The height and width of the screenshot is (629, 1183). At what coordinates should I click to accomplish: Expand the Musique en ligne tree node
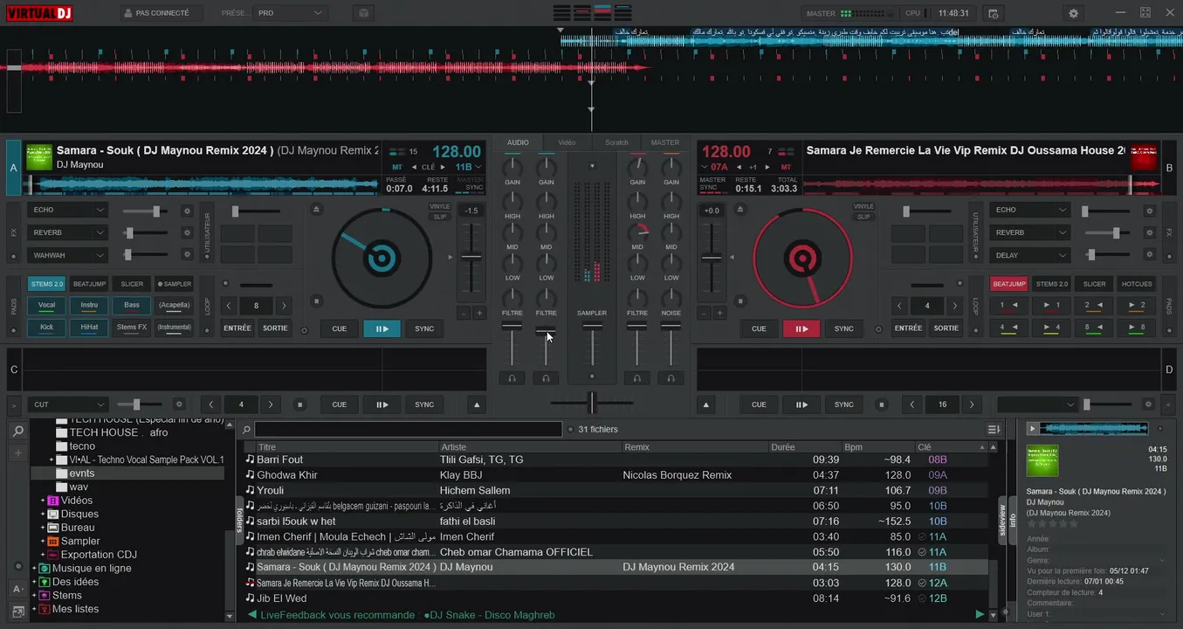tap(34, 569)
